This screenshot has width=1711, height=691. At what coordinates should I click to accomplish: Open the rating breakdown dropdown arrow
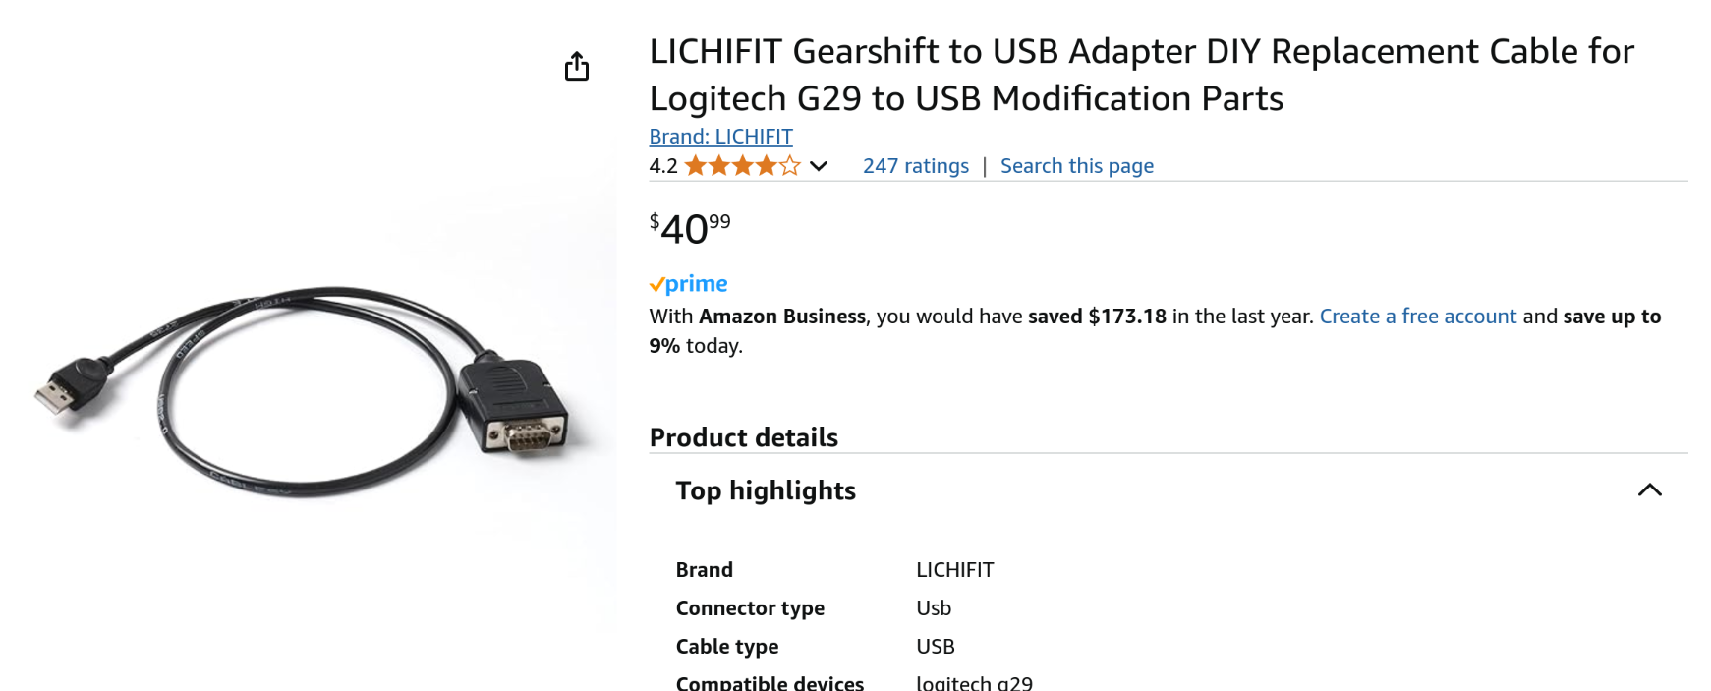click(x=819, y=166)
